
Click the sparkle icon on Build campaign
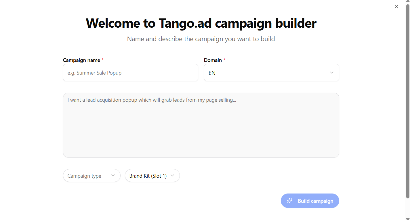(x=289, y=201)
